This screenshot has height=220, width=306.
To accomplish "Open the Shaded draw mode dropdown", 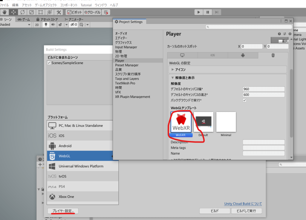I will (x=16, y=25).
